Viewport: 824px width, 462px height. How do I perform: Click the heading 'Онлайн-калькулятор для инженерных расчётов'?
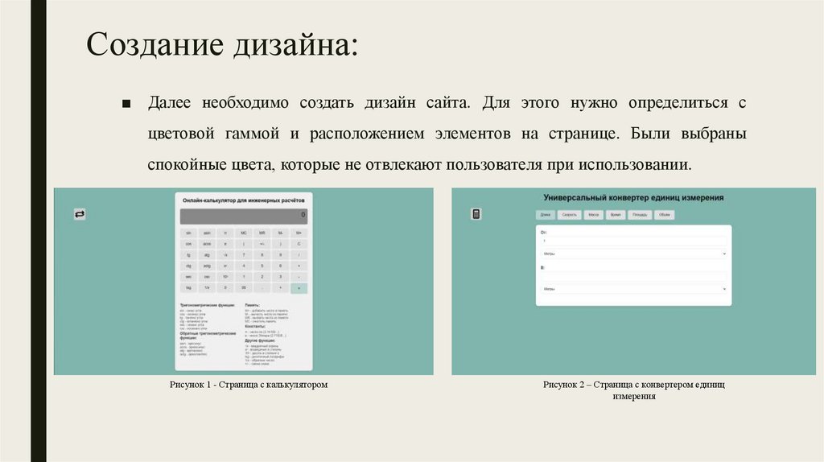pos(243,200)
